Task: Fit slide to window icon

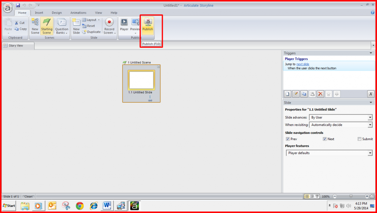Action: pyautogui.click(x=372, y=196)
